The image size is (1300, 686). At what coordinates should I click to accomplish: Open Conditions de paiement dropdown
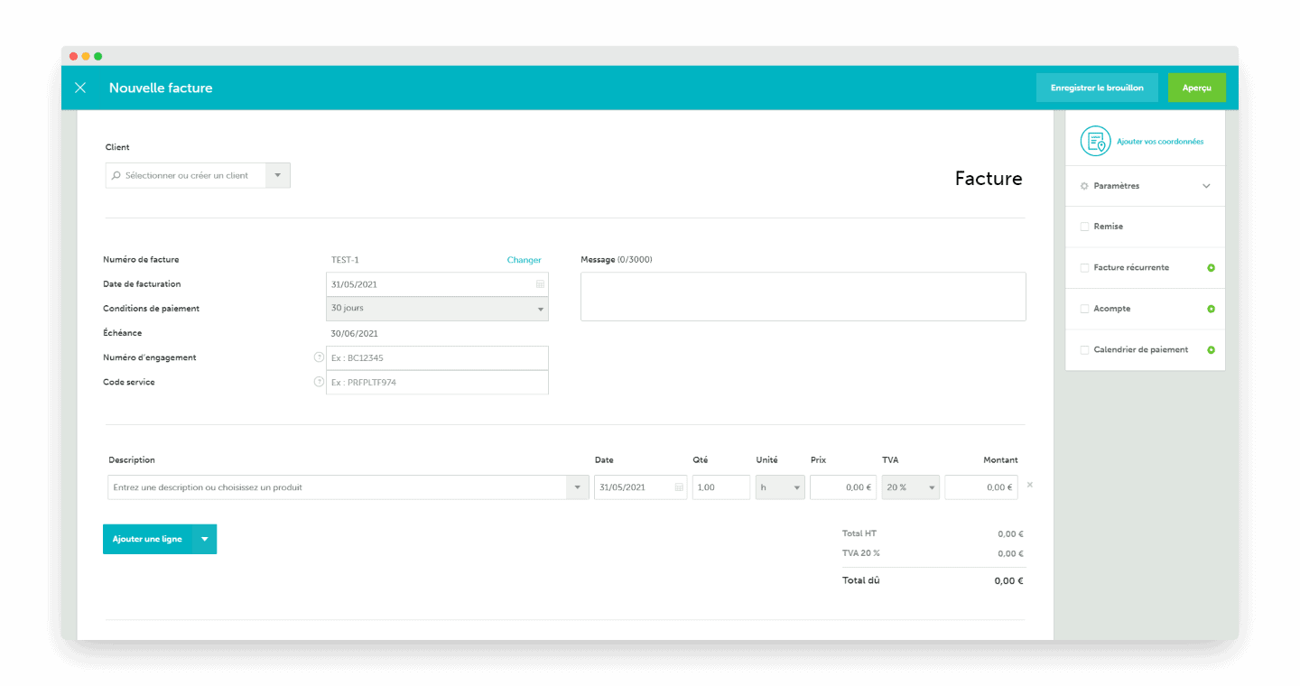click(x=437, y=309)
